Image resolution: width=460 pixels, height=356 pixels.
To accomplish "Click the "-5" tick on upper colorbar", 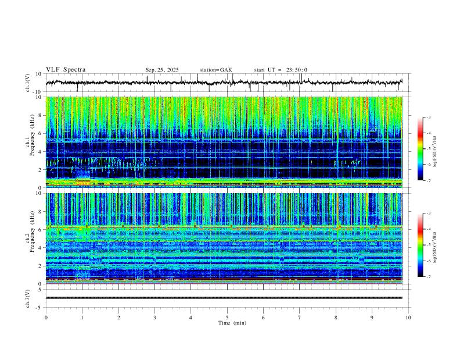I will point(428,149).
